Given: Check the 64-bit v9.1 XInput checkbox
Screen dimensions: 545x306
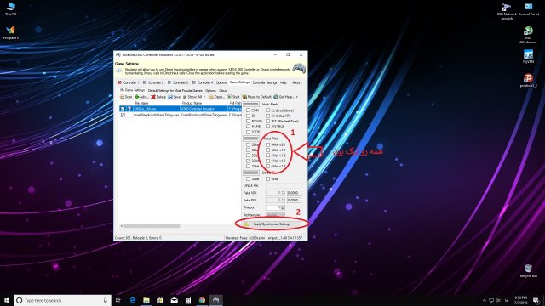Looking at the screenshot, I should click(267, 144).
